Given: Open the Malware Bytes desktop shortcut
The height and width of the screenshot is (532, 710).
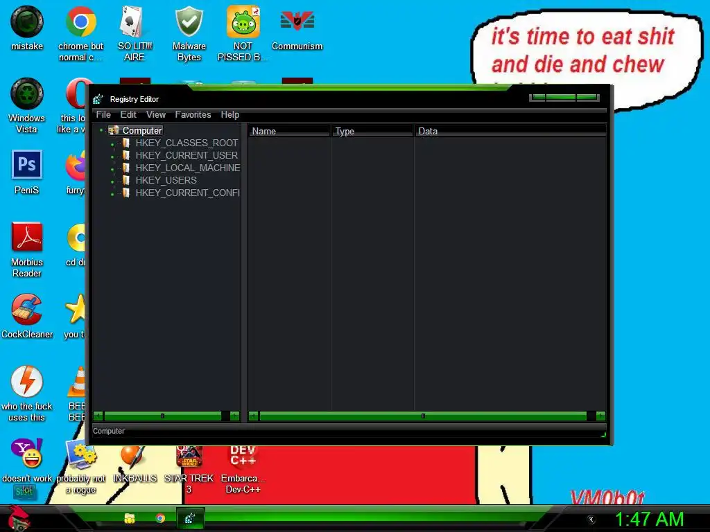Looking at the screenshot, I should [x=189, y=33].
